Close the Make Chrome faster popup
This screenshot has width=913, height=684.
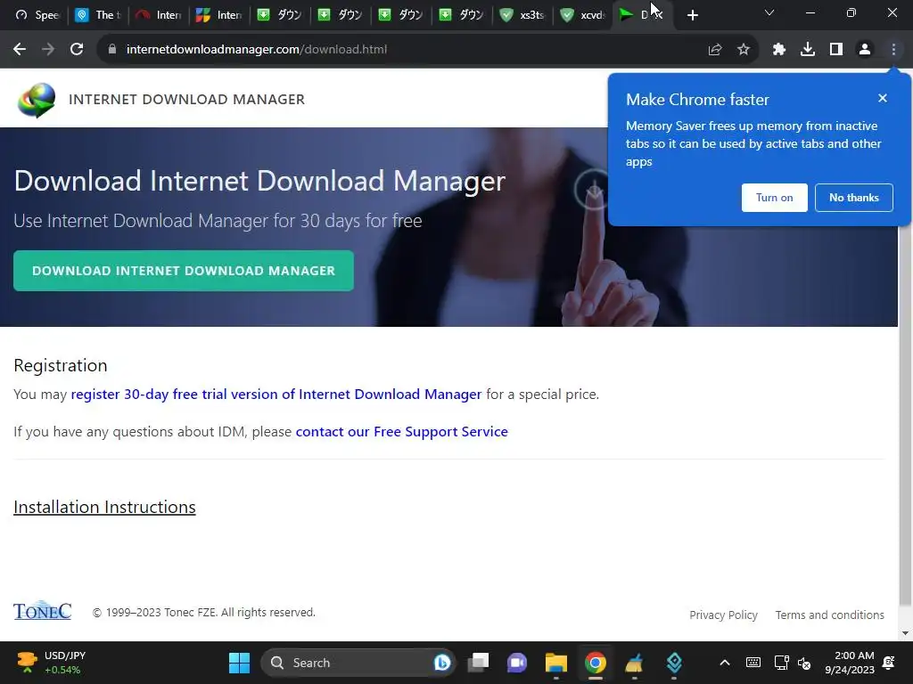coord(883,98)
